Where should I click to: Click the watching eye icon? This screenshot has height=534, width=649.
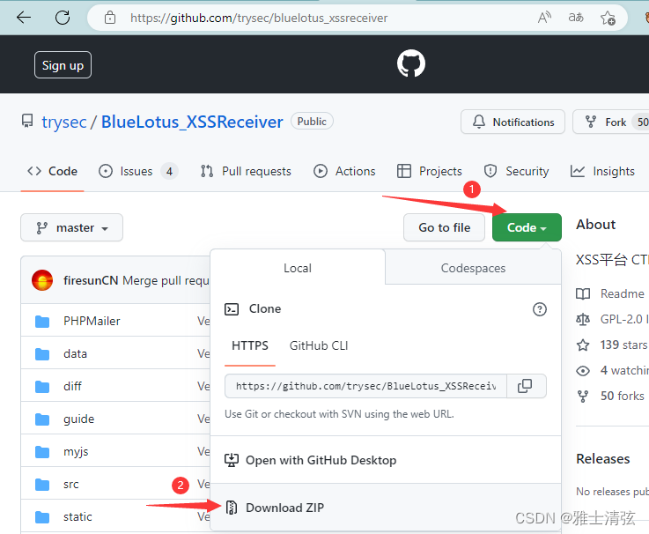[x=583, y=370]
